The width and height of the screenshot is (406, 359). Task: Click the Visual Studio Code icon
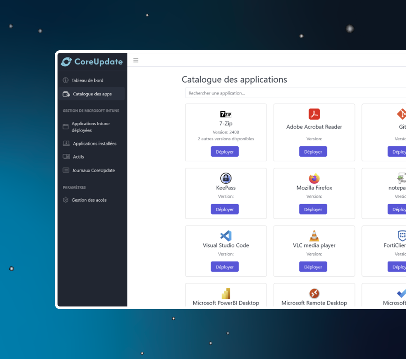(x=226, y=236)
